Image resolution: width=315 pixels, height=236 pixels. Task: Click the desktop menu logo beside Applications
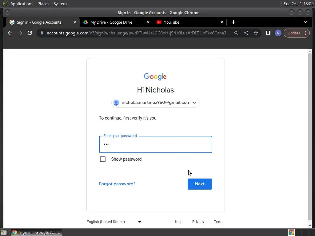5,4
